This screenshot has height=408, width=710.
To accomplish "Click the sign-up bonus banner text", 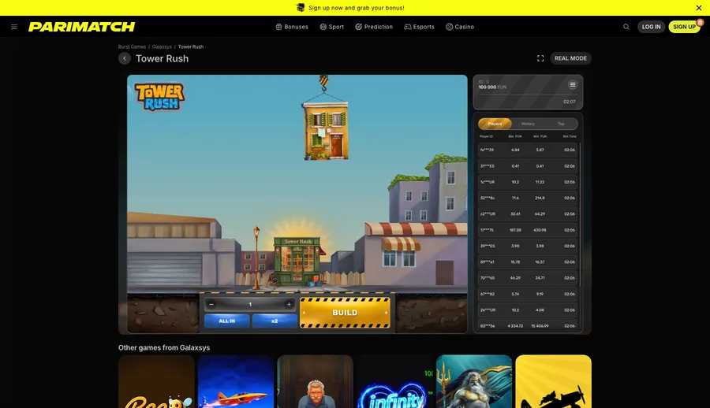I will [357, 8].
